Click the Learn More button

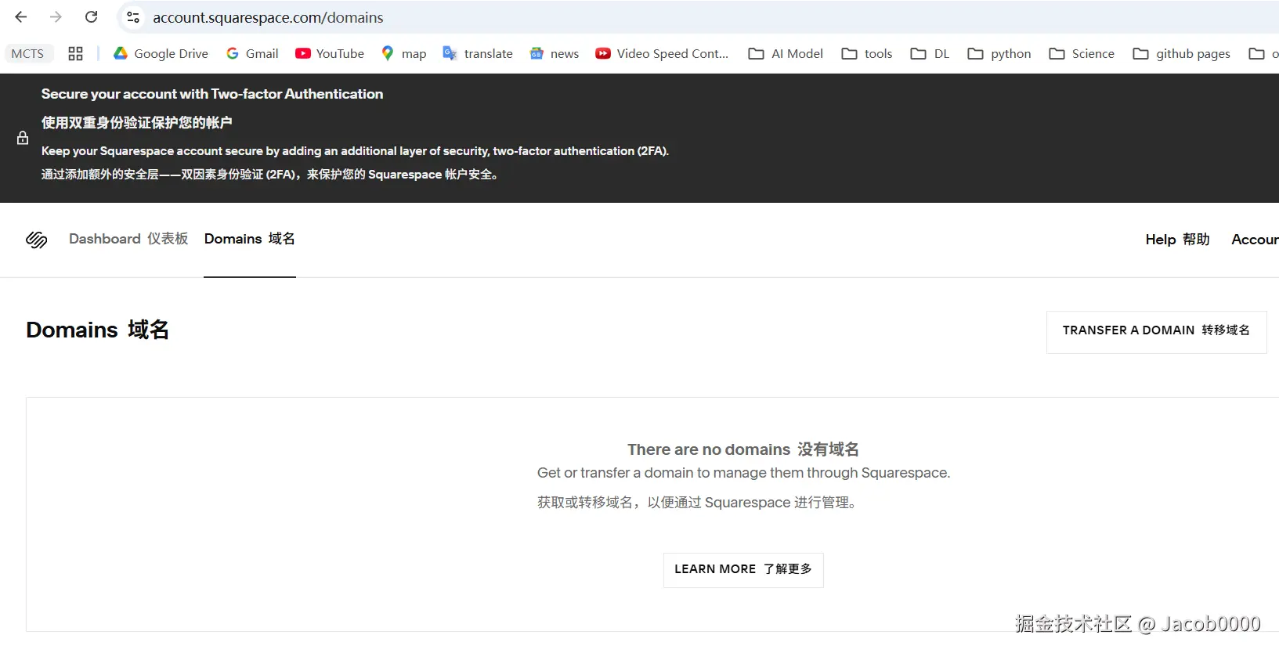tap(743, 569)
